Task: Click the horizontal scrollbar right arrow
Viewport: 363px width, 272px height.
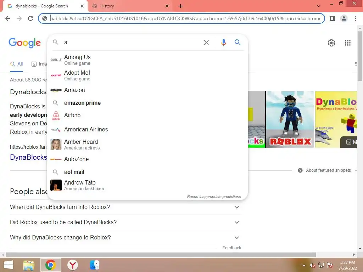Action: (354, 255)
